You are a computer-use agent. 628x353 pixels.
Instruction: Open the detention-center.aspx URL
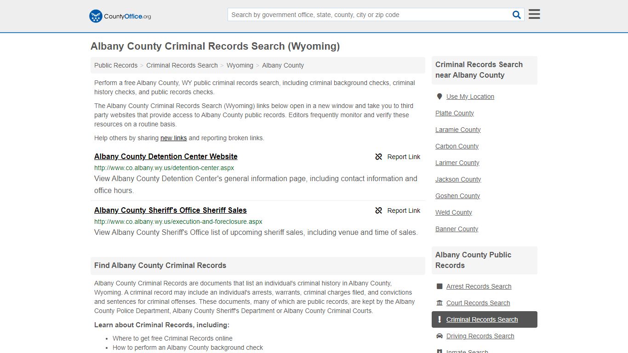tap(164, 168)
